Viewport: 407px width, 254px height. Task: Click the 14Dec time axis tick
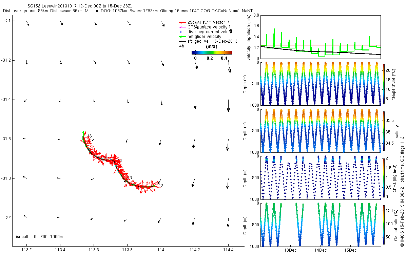pos(320,250)
